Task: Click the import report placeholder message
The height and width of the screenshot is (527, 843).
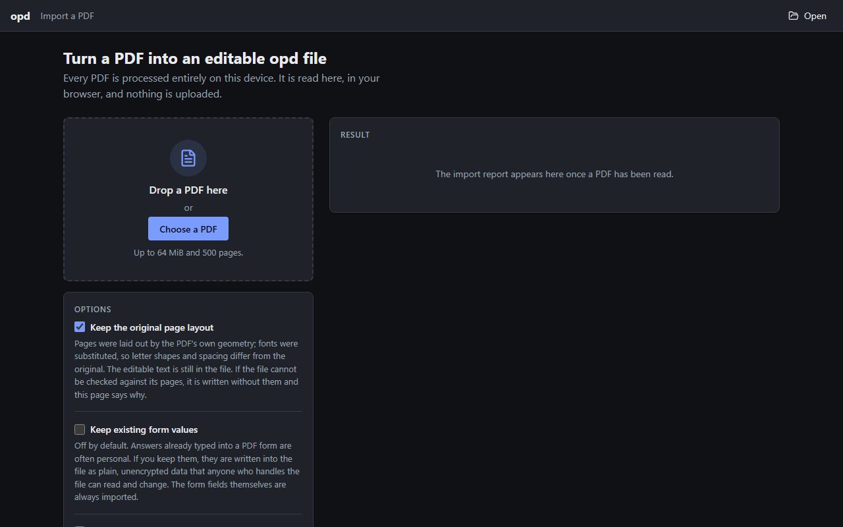Action: tap(555, 174)
